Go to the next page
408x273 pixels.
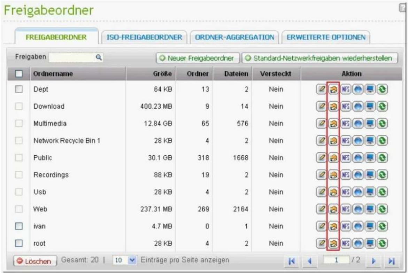[374, 261]
